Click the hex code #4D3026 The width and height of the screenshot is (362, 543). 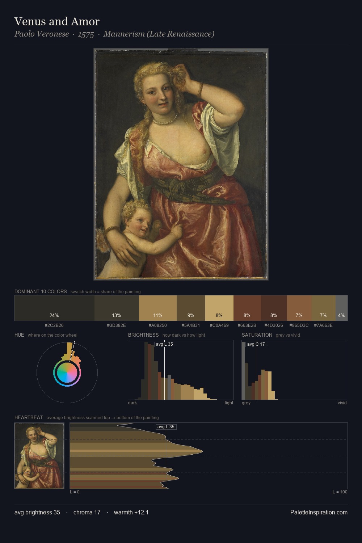click(274, 325)
